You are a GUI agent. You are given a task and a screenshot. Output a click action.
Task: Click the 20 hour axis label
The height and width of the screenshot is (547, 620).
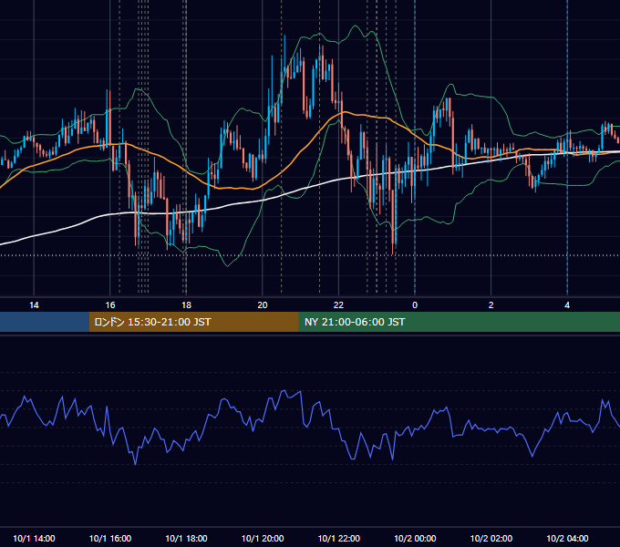pos(263,305)
